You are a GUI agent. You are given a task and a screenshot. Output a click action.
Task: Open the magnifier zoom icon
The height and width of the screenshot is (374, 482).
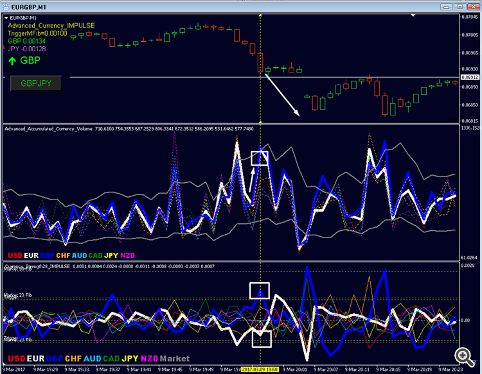click(464, 357)
